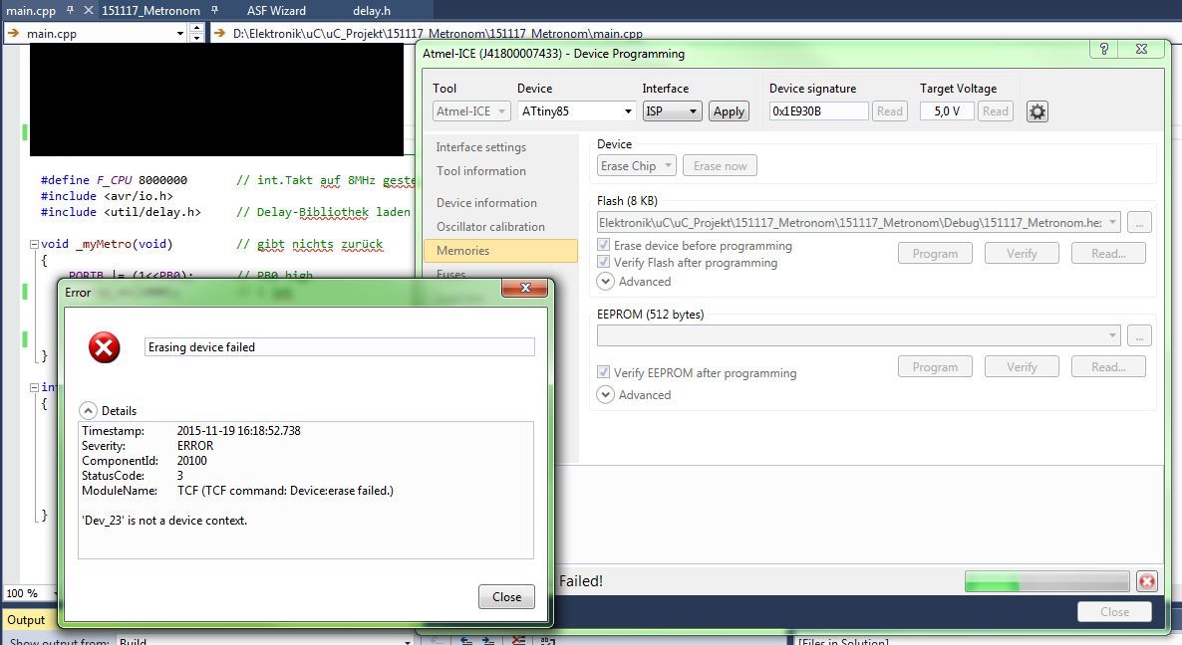Click the Output panel tab
Image resolution: width=1182 pixels, height=645 pixels.
pyautogui.click(x=26, y=620)
